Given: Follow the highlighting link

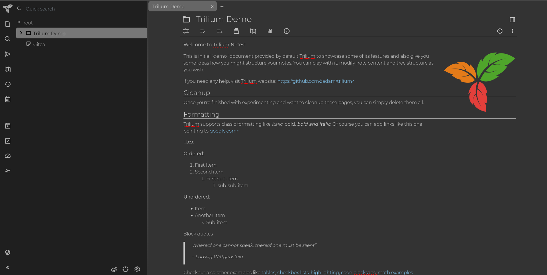Looking at the screenshot, I should (x=324, y=272).
